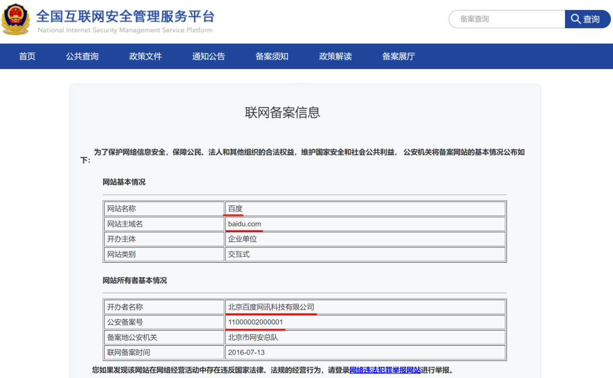Click the 备案地公安机关 label cell
The height and width of the screenshot is (378, 613).
pos(164,338)
